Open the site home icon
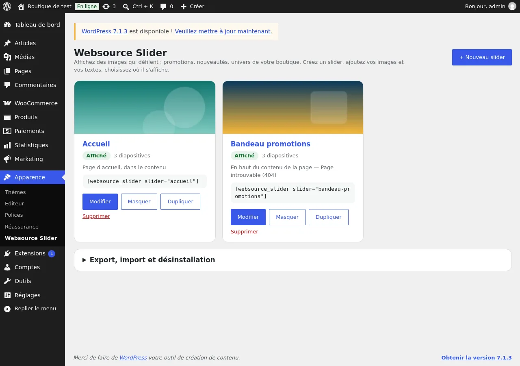520x366 pixels. point(21,7)
